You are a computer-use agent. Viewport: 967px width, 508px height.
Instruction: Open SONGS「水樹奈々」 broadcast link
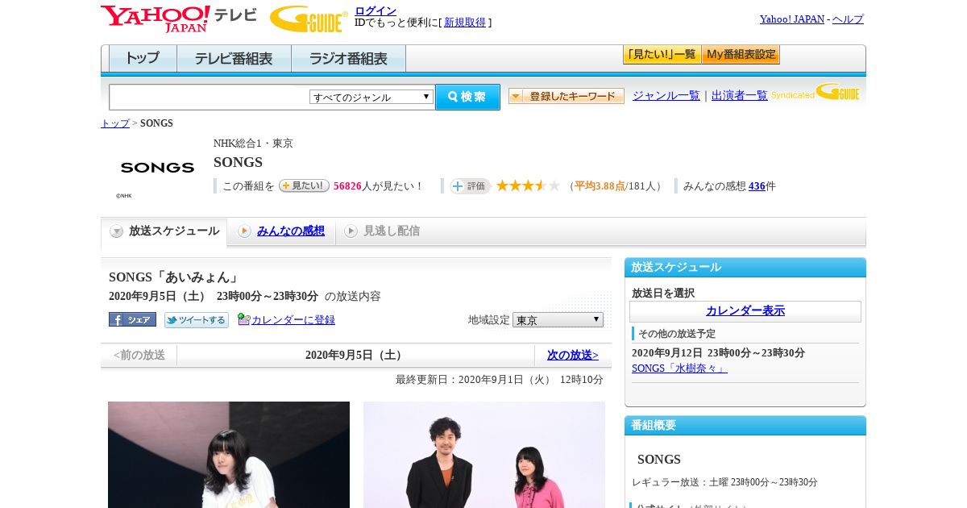tap(679, 369)
